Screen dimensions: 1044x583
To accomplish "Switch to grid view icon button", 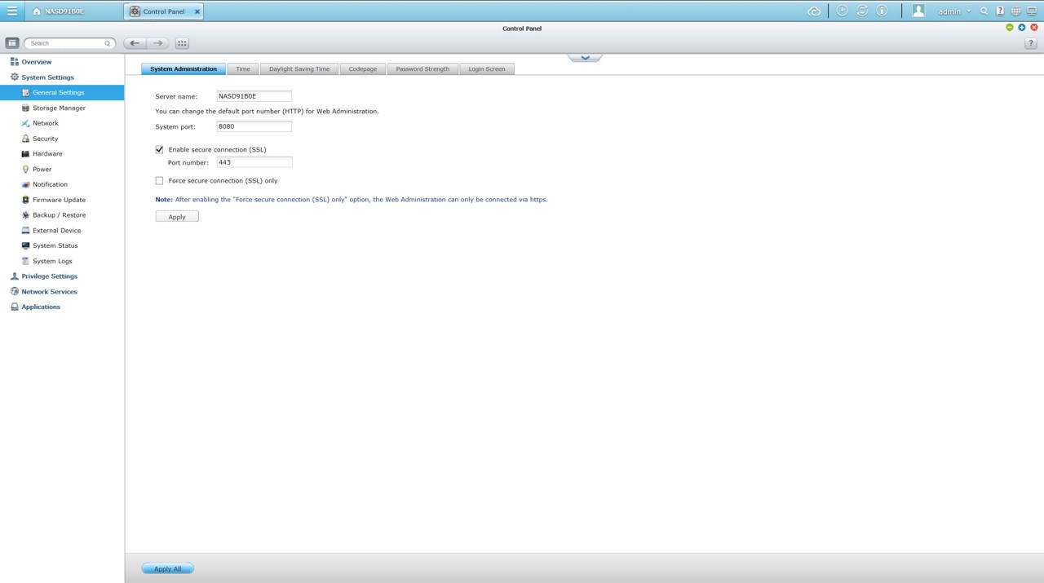I will [182, 43].
